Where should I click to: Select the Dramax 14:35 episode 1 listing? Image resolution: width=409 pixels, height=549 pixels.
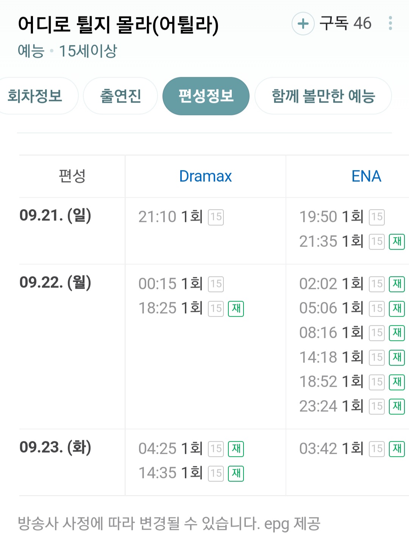(x=170, y=473)
